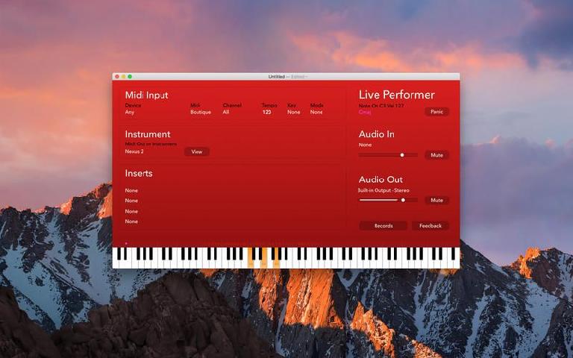Viewport: 573px width, 358px height.
Task: Click the green zoom window button
Action: (130, 77)
